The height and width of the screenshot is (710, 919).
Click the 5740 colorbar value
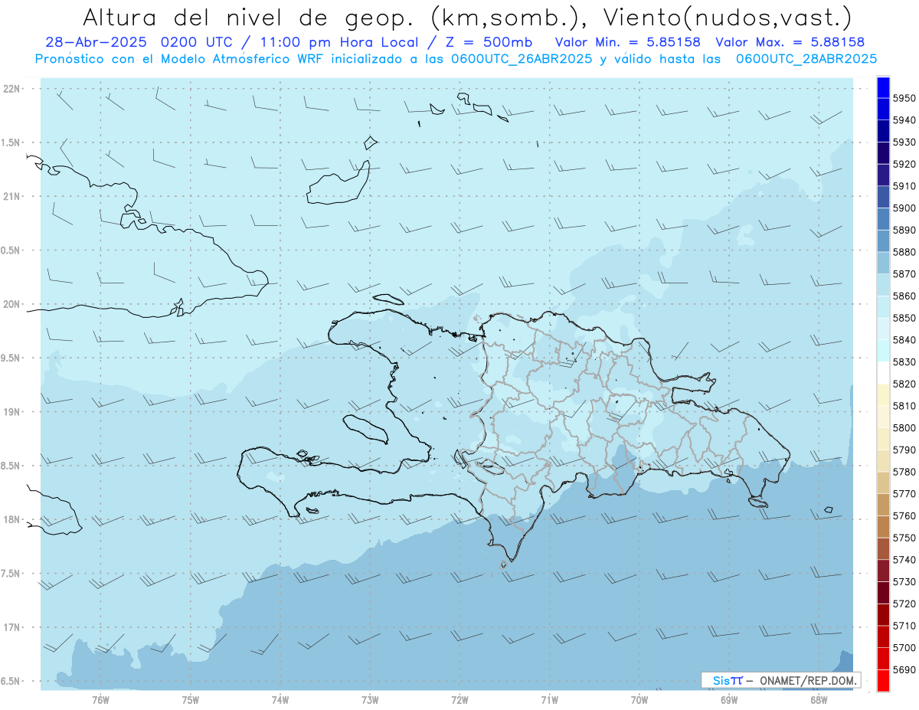pos(904,560)
